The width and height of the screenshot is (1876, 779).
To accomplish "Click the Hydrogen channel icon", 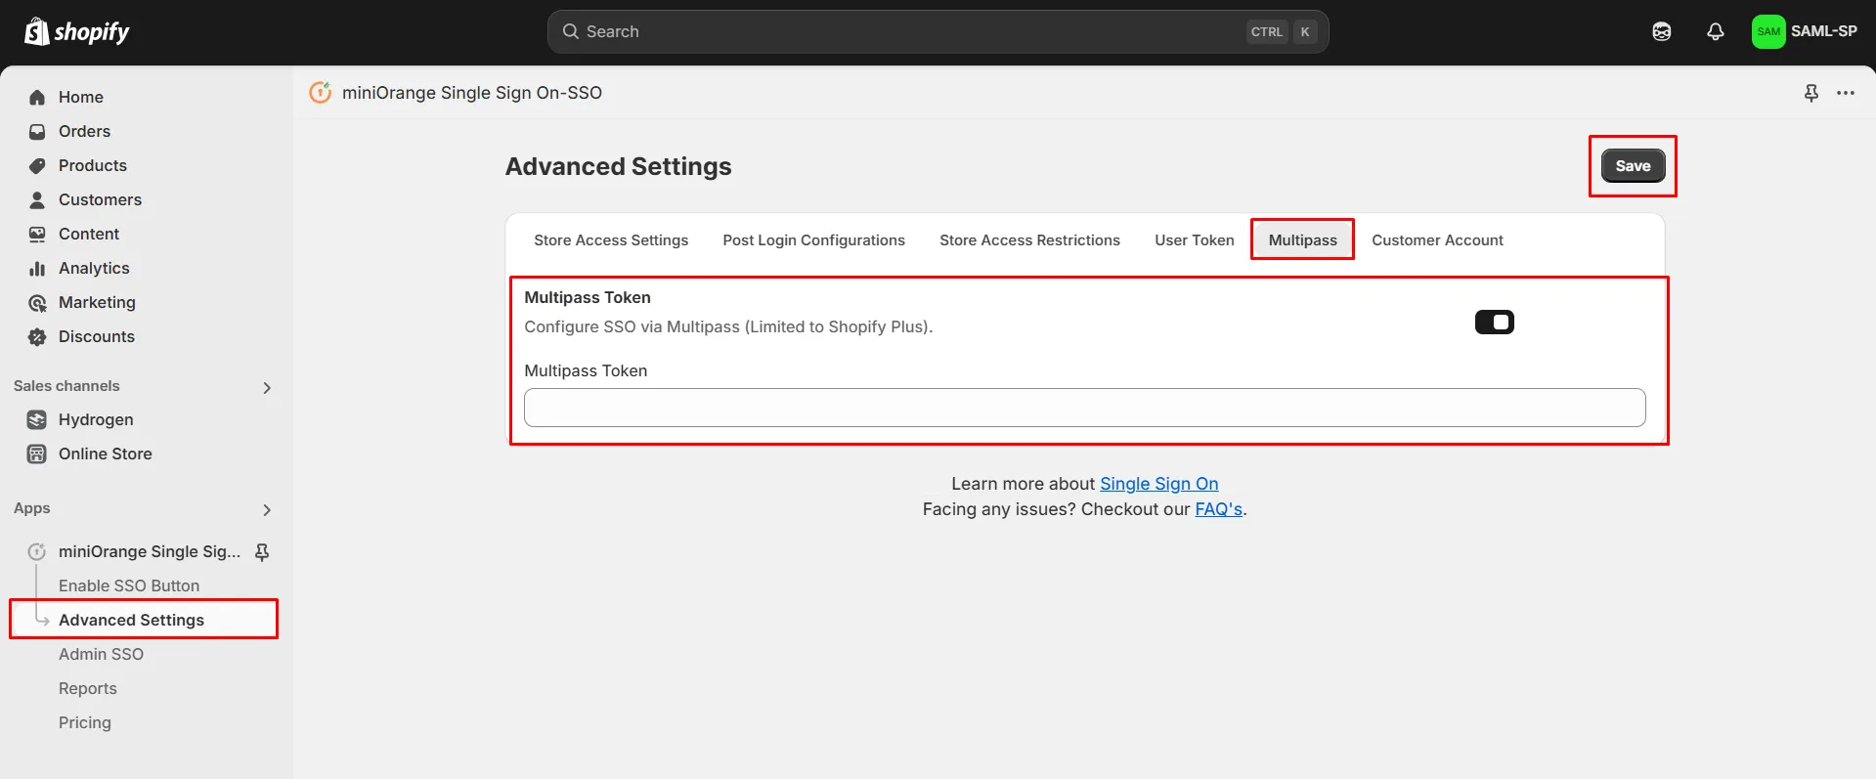I will click(x=37, y=419).
